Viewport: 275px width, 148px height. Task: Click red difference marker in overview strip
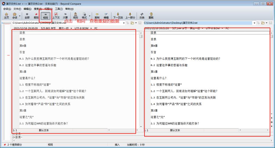[x=8, y=55]
